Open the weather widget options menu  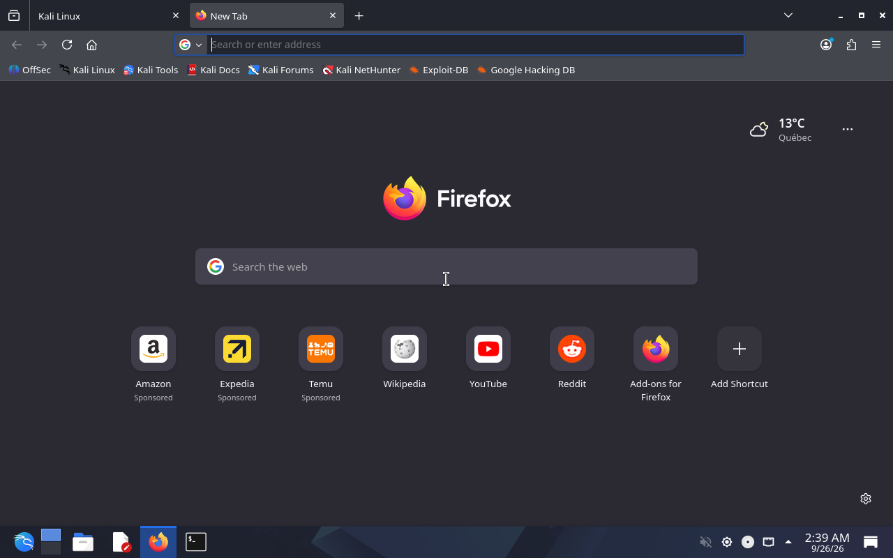click(848, 129)
